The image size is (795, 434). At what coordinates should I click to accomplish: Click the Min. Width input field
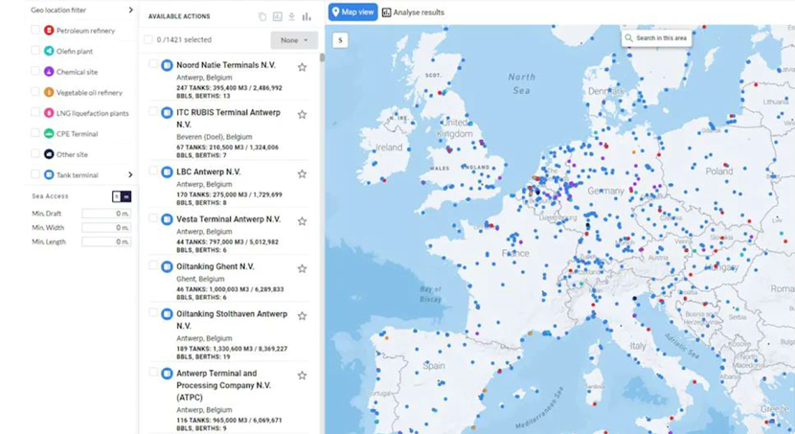[x=106, y=228]
